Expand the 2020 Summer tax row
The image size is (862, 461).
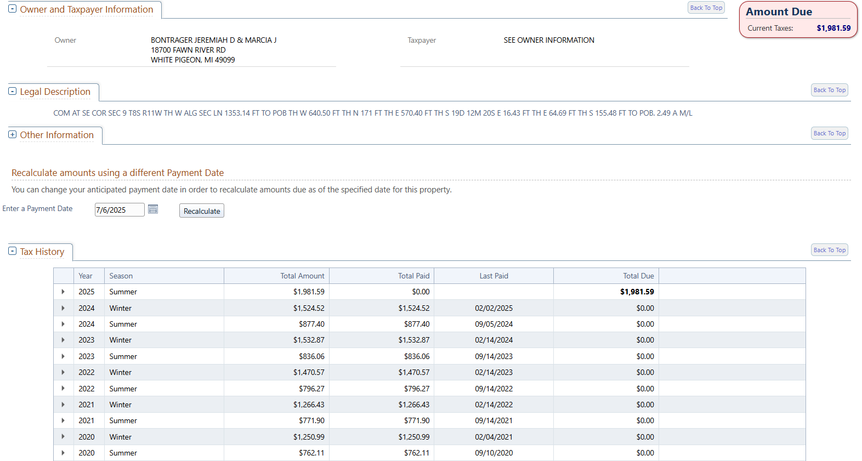(63, 453)
